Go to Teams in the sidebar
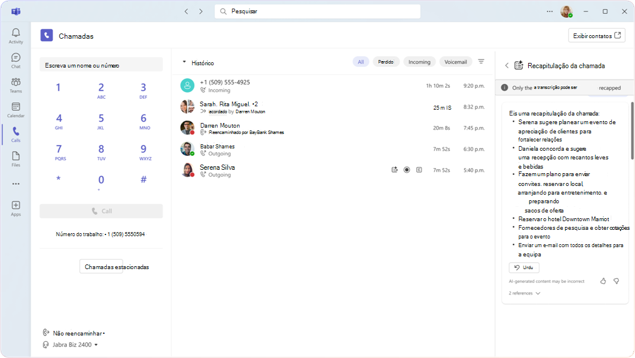This screenshot has height=358, width=635. tap(16, 85)
